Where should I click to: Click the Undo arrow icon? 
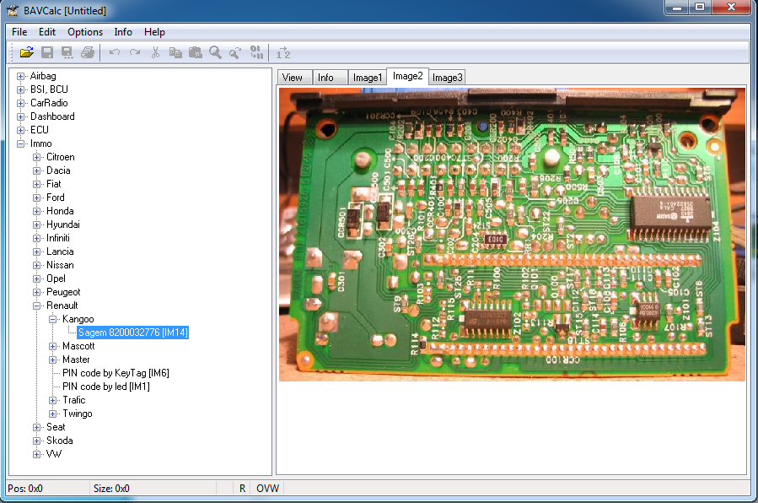click(x=115, y=52)
